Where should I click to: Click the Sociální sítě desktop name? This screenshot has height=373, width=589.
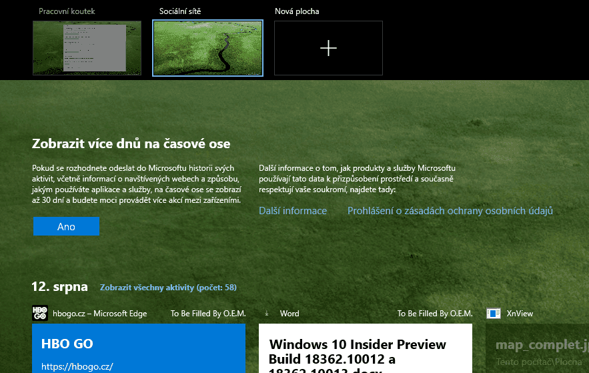pos(180,11)
